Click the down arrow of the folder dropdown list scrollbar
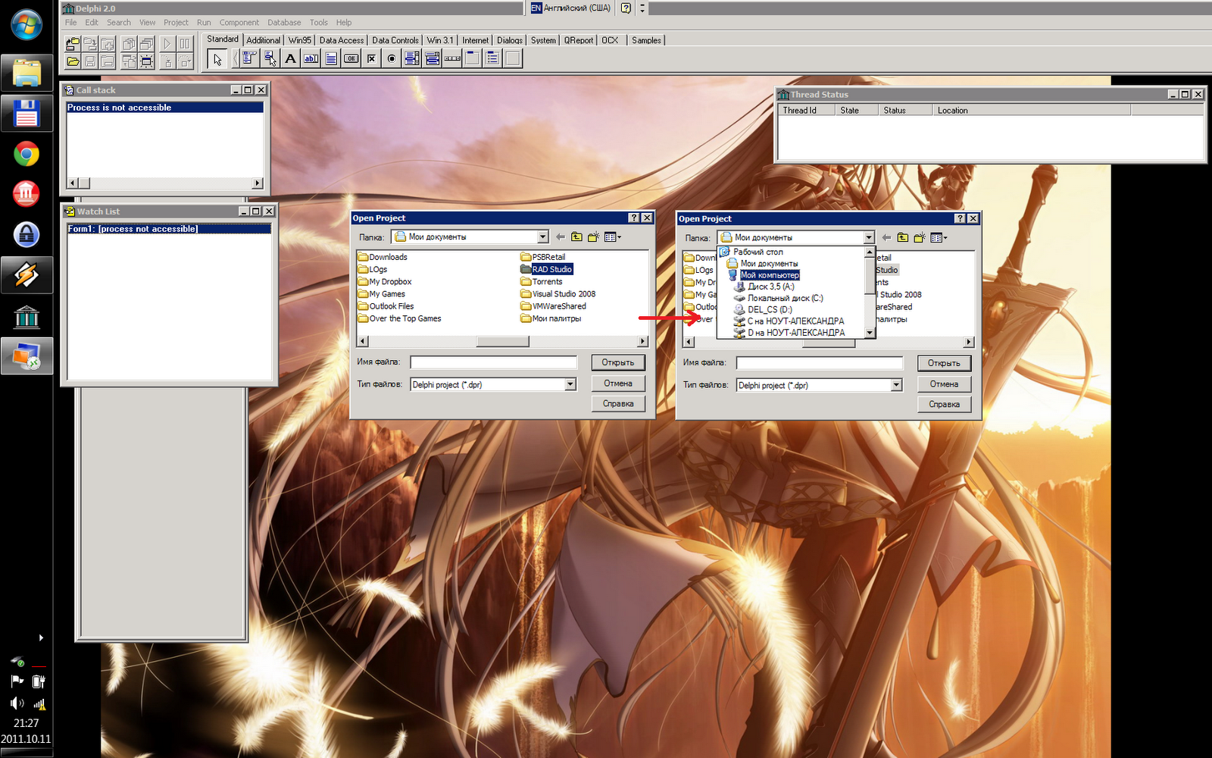1212x758 pixels. click(x=870, y=332)
